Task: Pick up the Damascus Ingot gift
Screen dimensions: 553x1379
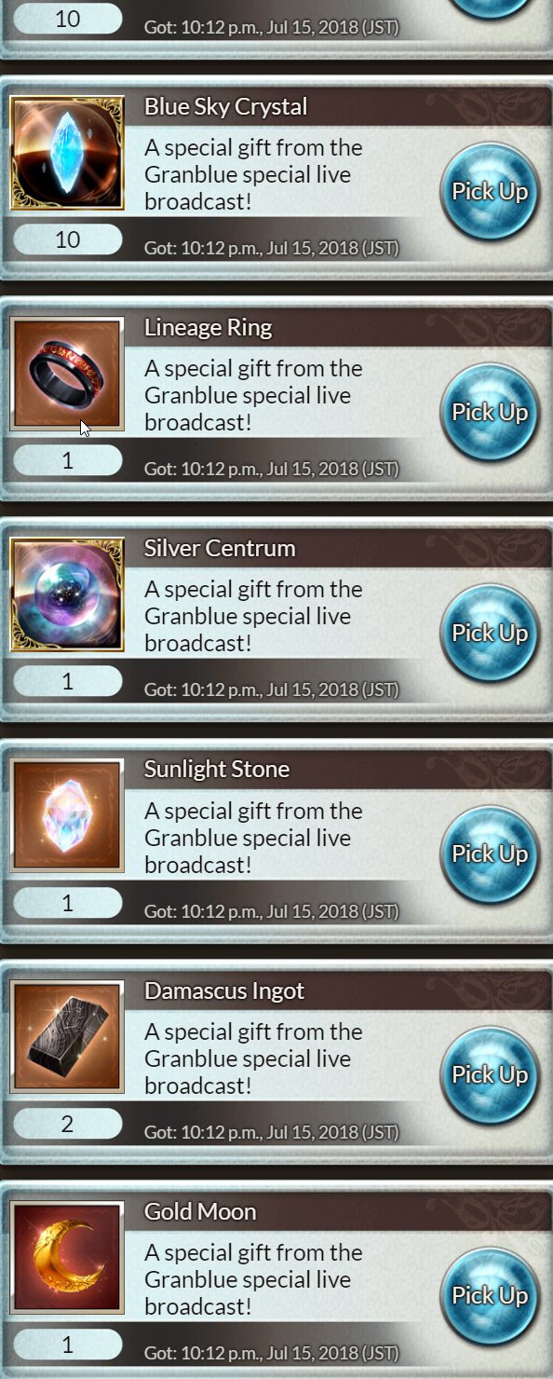Action: [x=490, y=1074]
